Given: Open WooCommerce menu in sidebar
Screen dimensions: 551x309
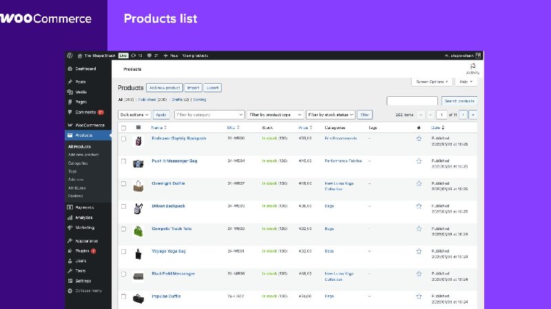Looking at the screenshot, I should click(88, 125).
